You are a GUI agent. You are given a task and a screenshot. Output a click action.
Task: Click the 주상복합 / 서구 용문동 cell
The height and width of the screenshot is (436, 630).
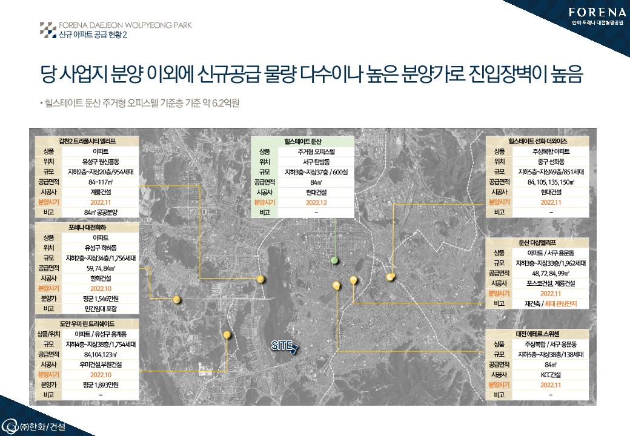tap(551, 344)
